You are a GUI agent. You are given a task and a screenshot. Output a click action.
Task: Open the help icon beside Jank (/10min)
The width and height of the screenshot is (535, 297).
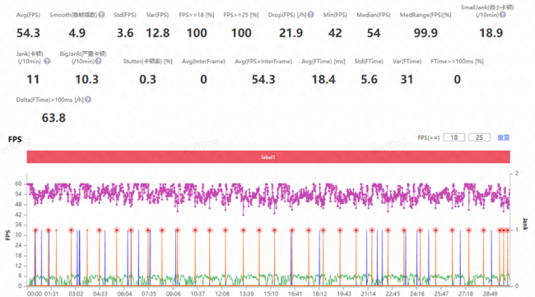(47, 62)
